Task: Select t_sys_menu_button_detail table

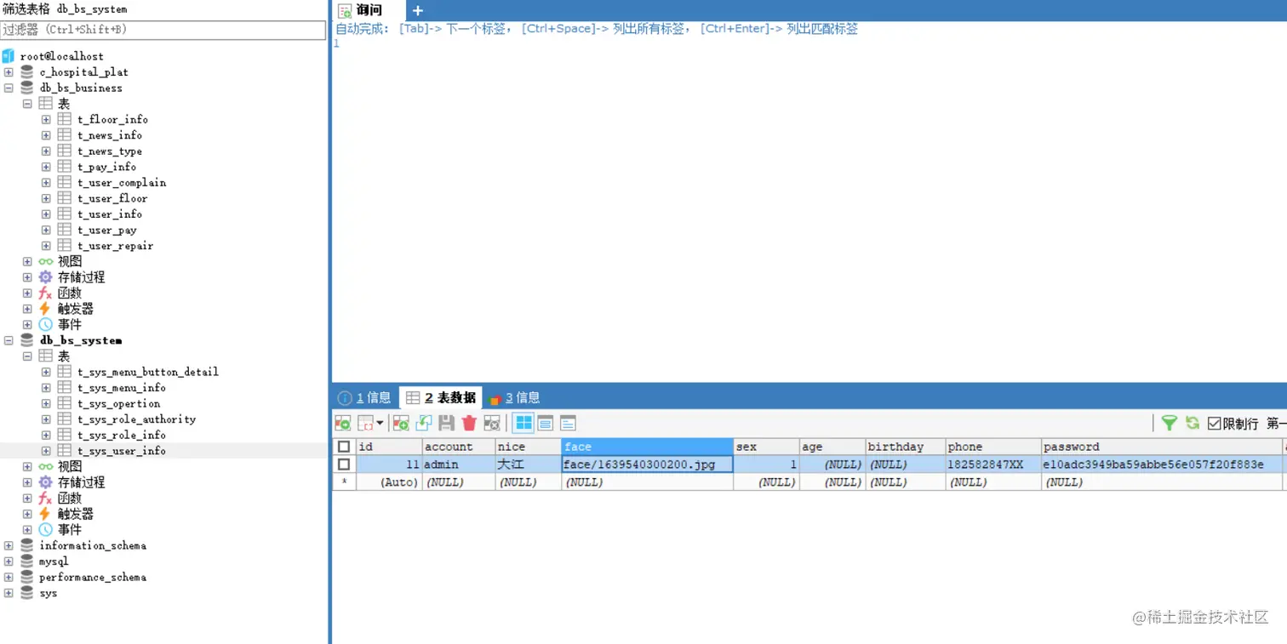Action: coord(148,372)
